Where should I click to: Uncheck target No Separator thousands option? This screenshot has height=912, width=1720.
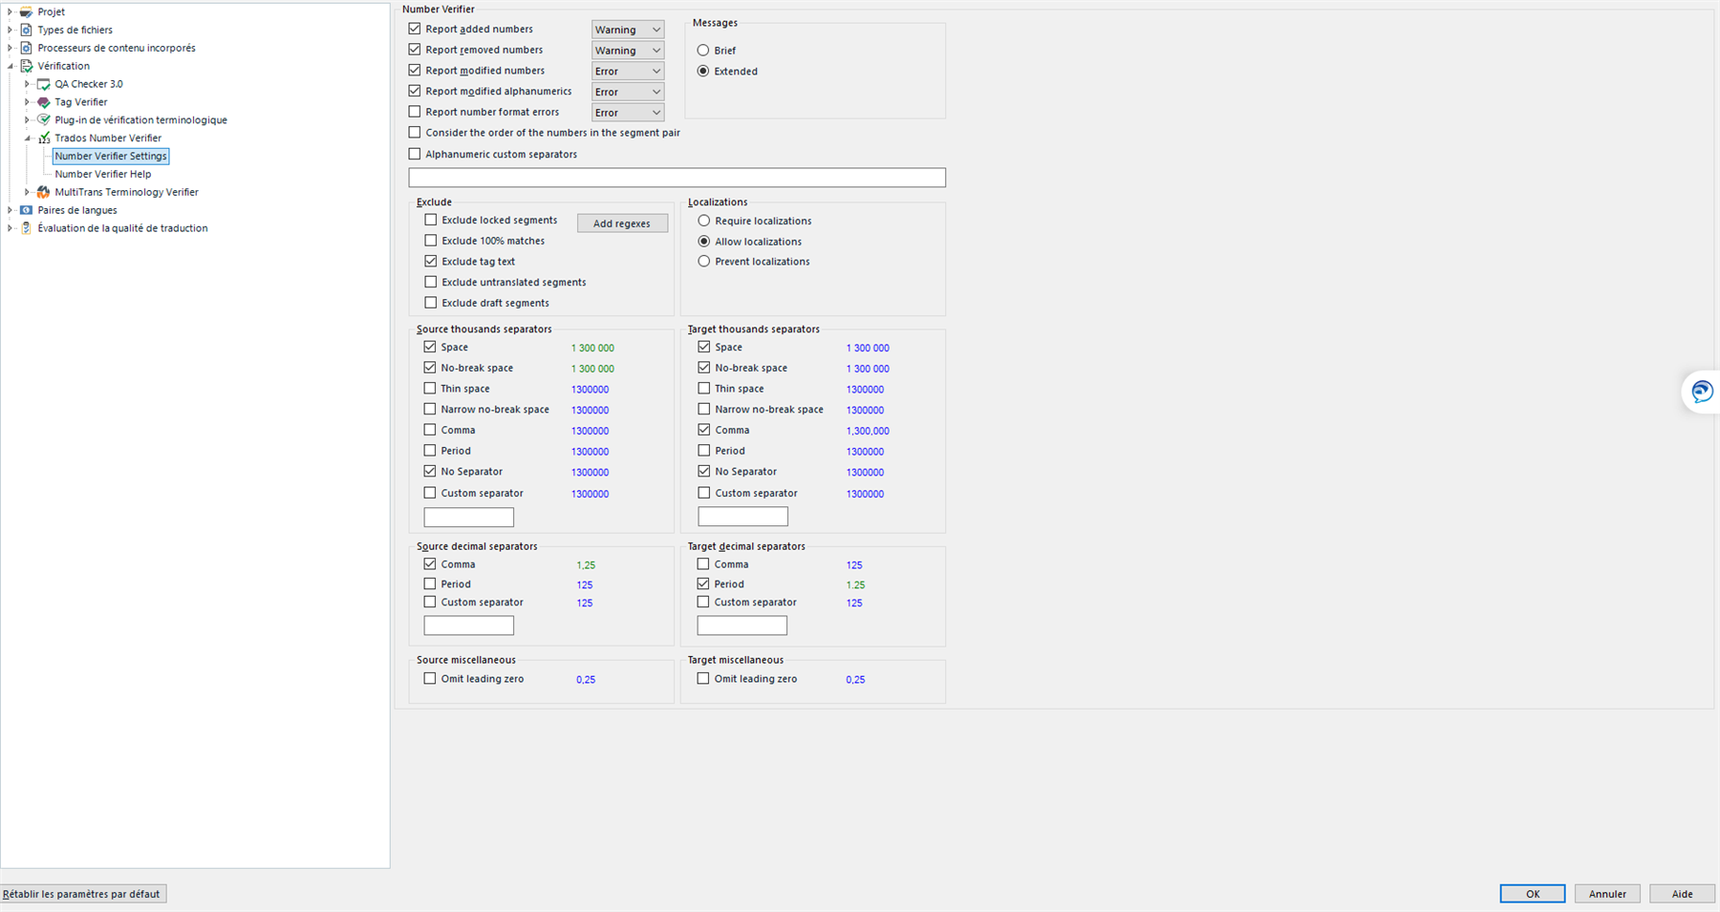tap(704, 471)
